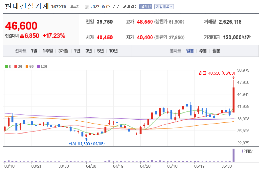This screenshot has height=169, width=259.
Task: Click the 05/30 date on the x-axis
Action: [x=226, y=166]
